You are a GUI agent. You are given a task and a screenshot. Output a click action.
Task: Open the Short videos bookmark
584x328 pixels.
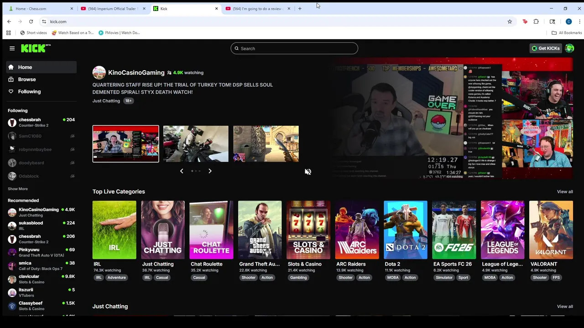pyautogui.click(x=33, y=33)
